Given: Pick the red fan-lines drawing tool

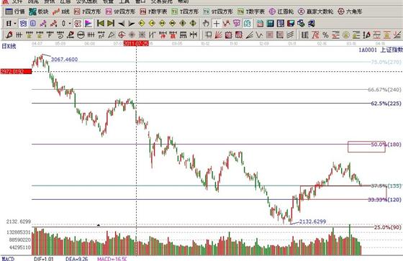Looking at the screenshot, I should [x=218, y=35].
